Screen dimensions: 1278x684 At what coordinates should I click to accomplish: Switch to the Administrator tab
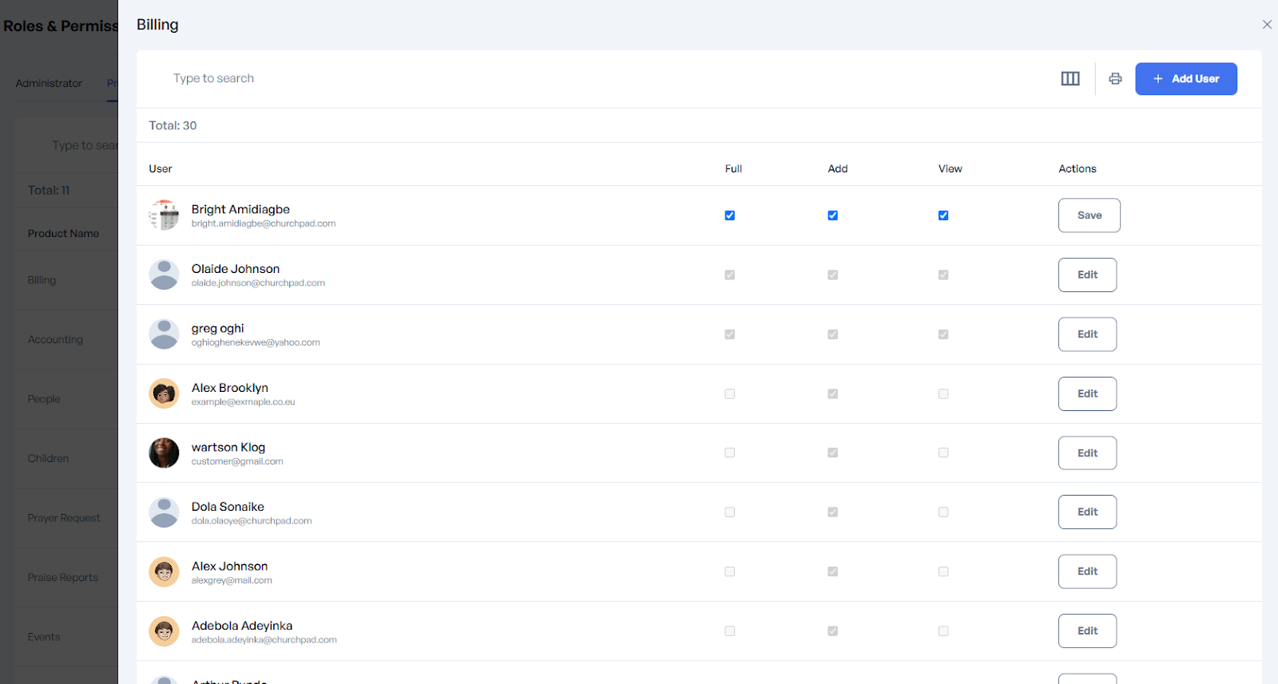coord(49,83)
